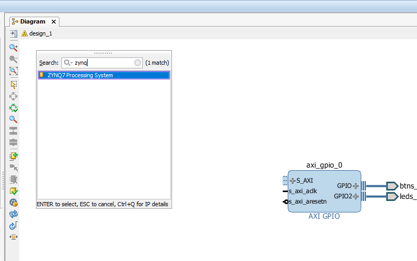
Task: Click the hide-panel arrow icon beside design_1
Action: [x=14, y=33]
